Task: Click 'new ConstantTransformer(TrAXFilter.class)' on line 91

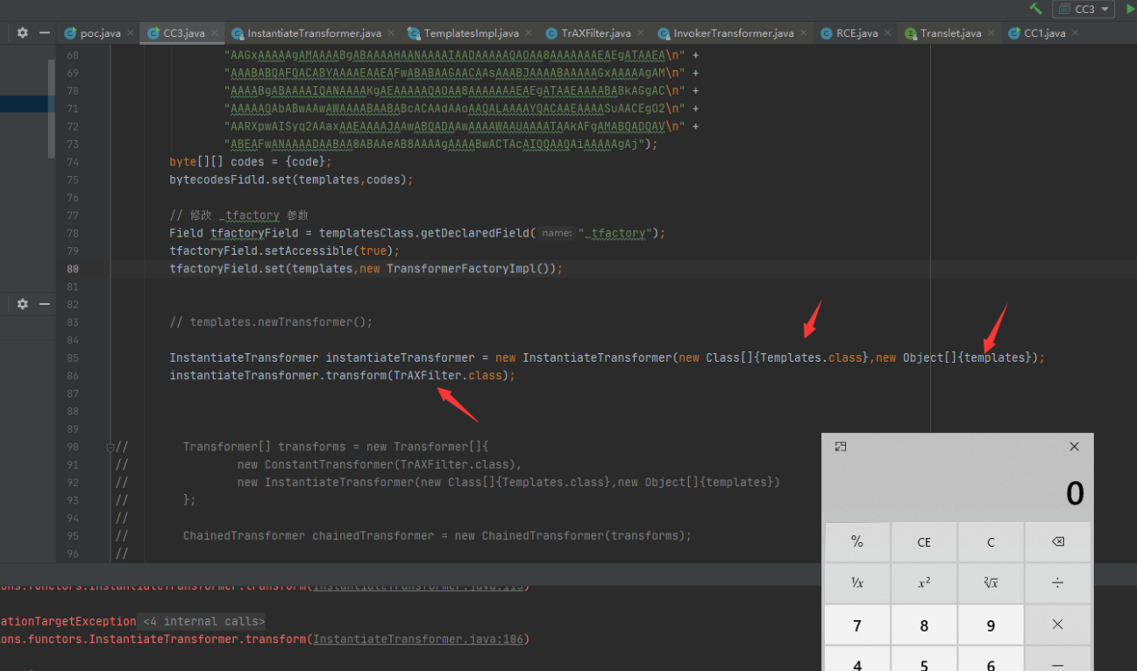Action: click(x=375, y=465)
